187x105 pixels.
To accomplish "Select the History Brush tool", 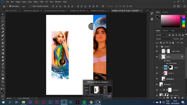I will 3,46.
